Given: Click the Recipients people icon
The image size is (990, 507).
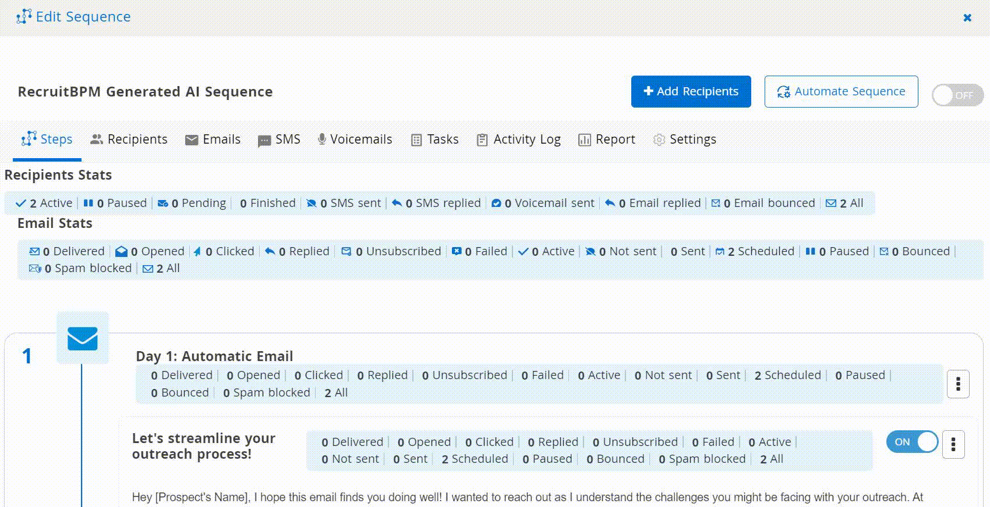Looking at the screenshot, I should click(x=97, y=140).
